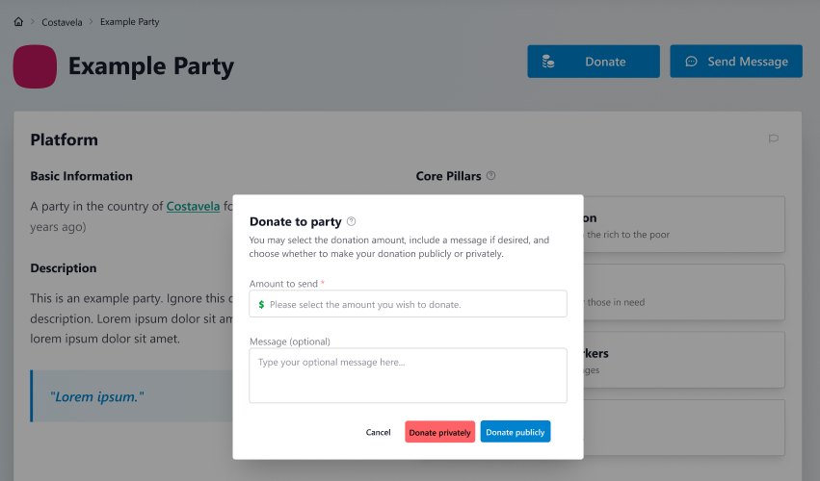This screenshot has width=820, height=481.
Task: Click the coins icon on Donate button
Action: [548, 62]
